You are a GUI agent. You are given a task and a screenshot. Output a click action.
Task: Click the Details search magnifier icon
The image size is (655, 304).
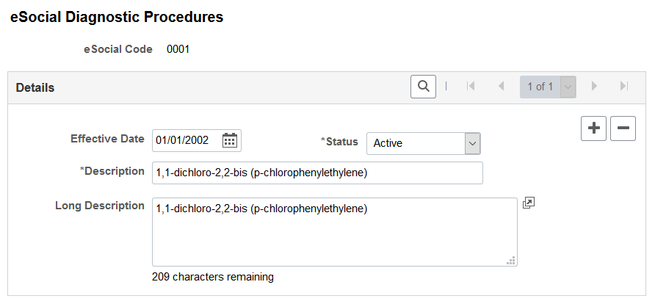(x=423, y=87)
